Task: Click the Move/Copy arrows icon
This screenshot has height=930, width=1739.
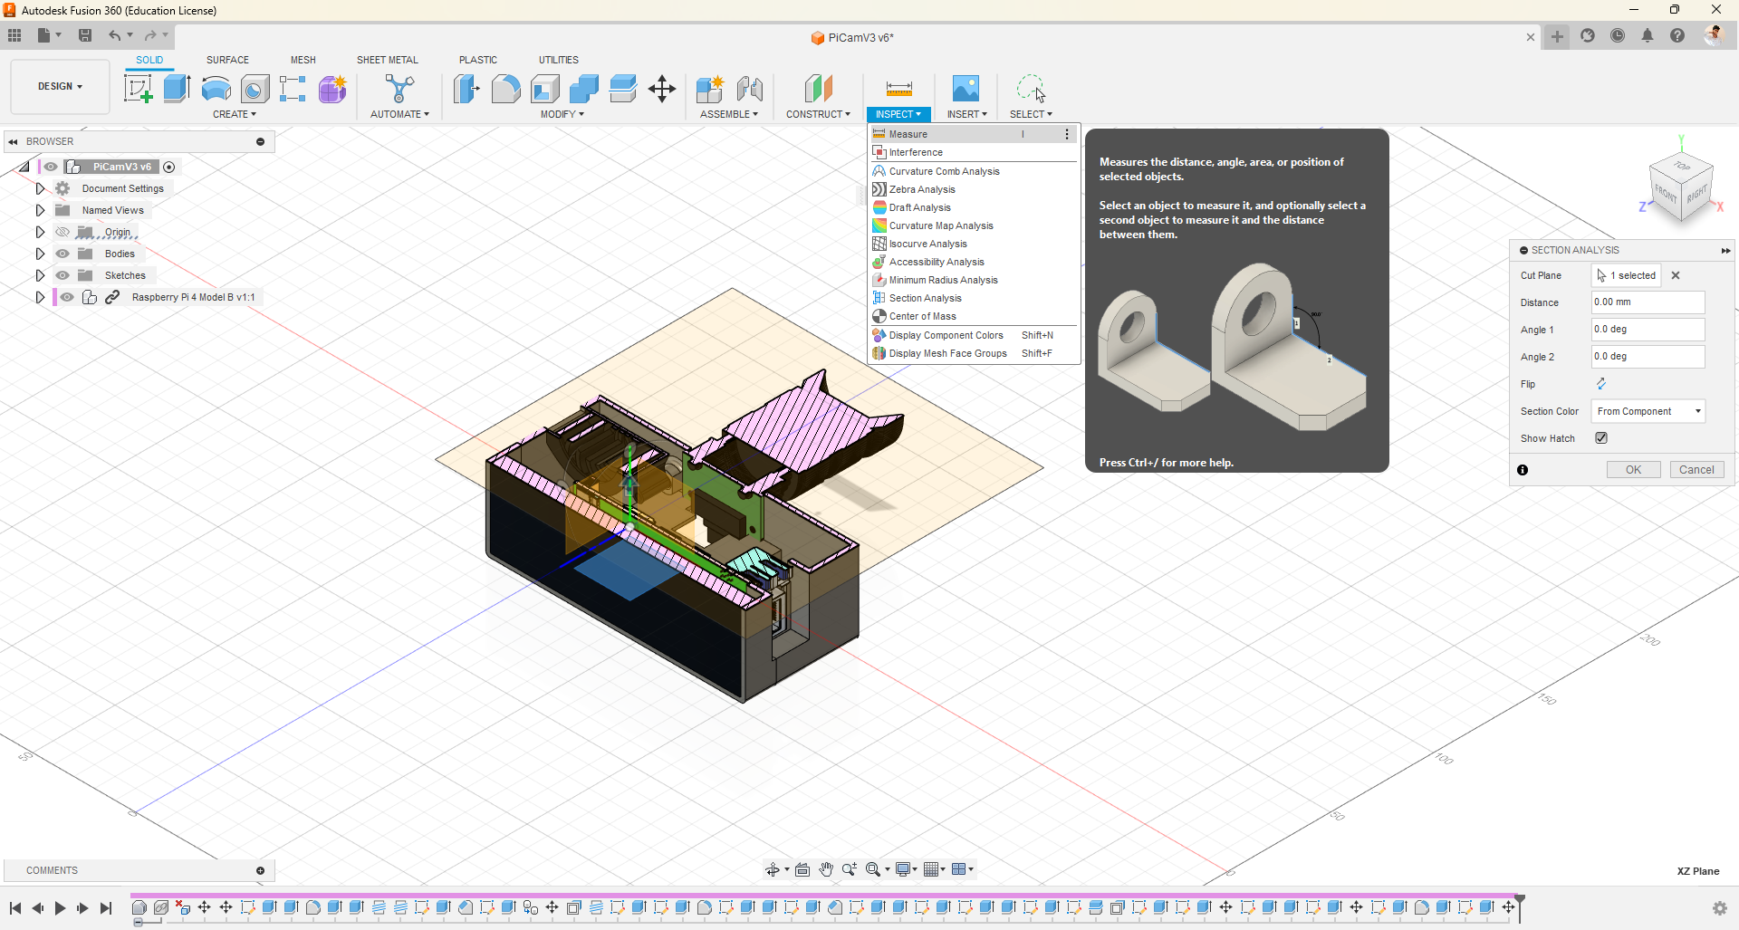Action: click(x=662, y=89)
